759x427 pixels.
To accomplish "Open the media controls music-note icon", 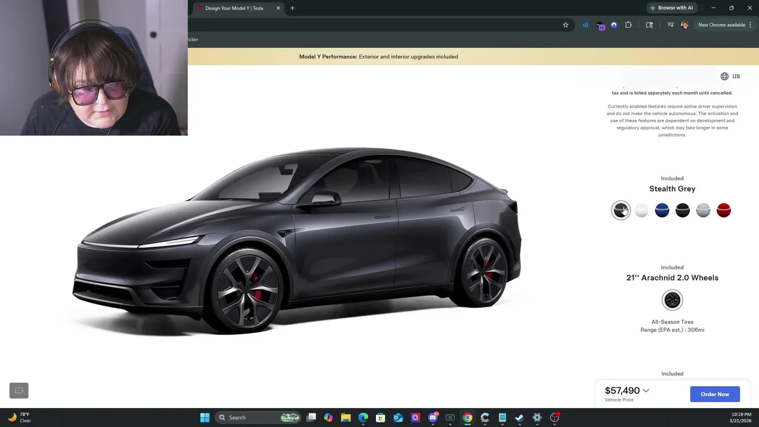I will point(671,25).
